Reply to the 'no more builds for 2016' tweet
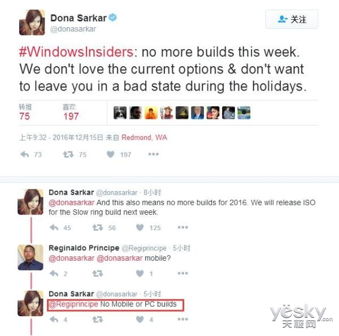 click(x=54, y=227)
